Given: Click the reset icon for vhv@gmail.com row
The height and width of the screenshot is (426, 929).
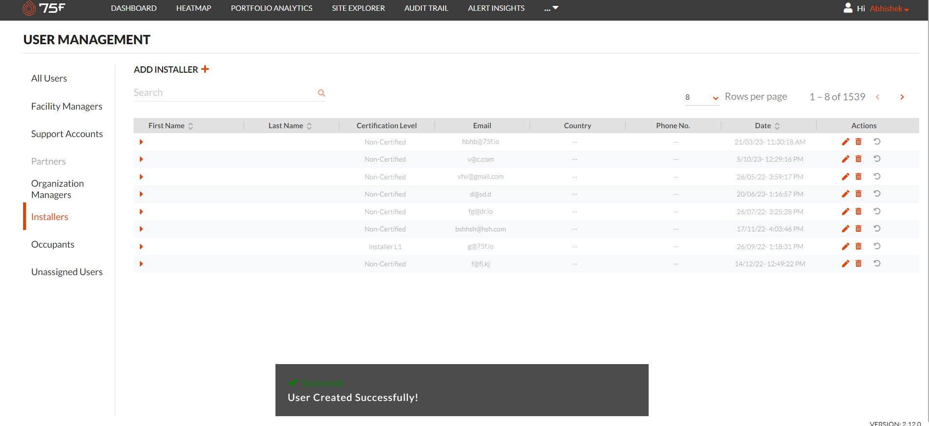Looking at the screenshot, I should point(876,176).
